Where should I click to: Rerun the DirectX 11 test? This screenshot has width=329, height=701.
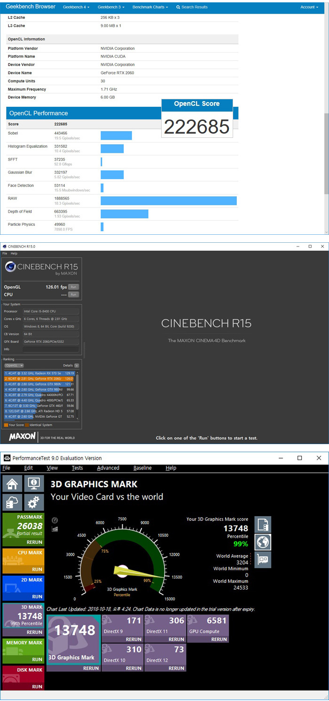pyautogui.click(x=177, y=639)
